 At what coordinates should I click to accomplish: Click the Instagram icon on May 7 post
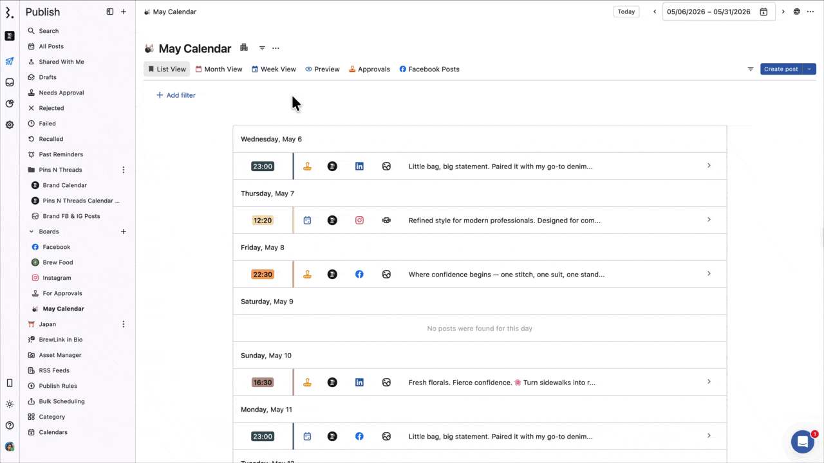coord(359,220)
